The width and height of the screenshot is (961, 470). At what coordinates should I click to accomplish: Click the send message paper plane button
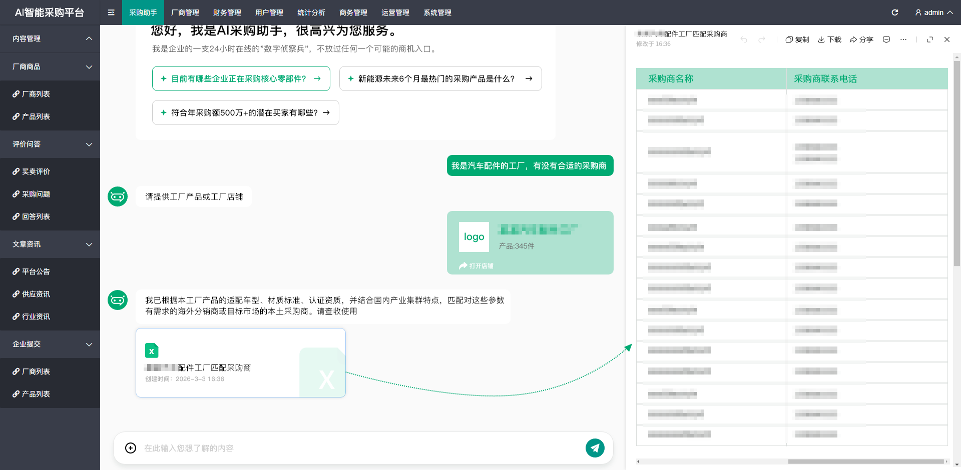(595, 448)
